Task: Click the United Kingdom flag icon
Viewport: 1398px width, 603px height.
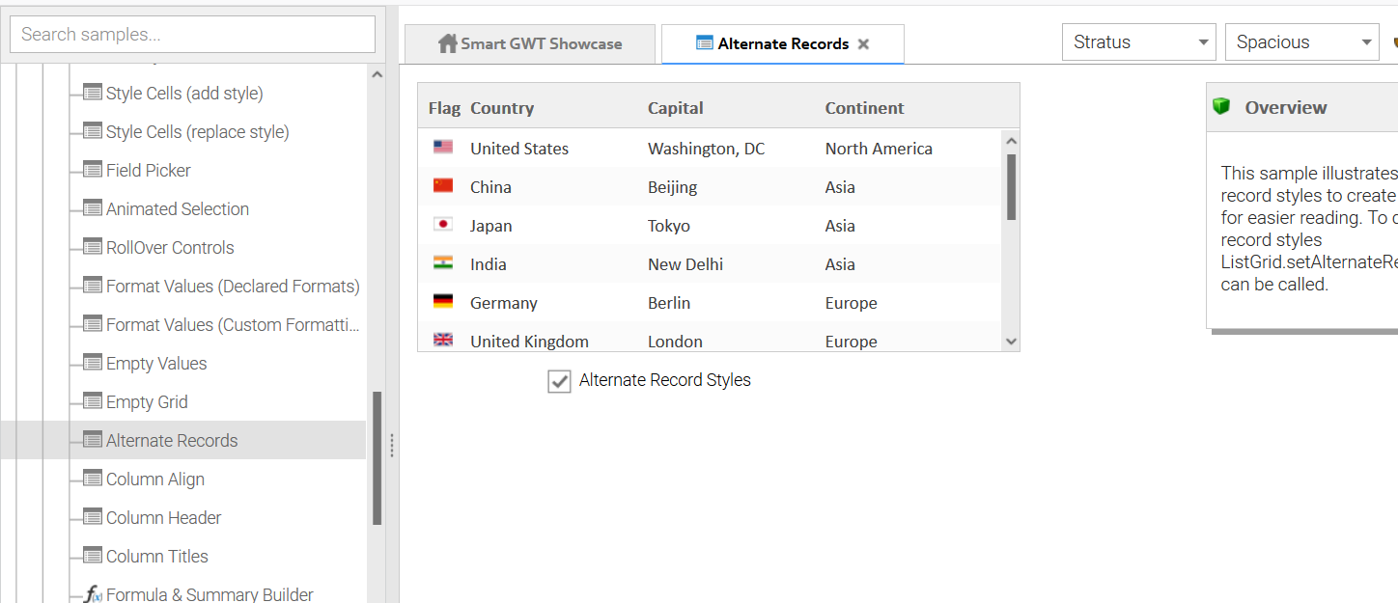Action: [443, 340]
